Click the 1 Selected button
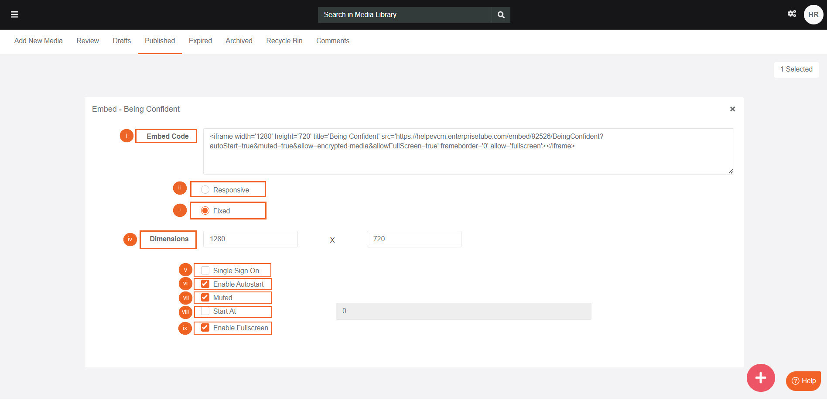This screenshot has width=827, height=401. (x=796, y=69)
